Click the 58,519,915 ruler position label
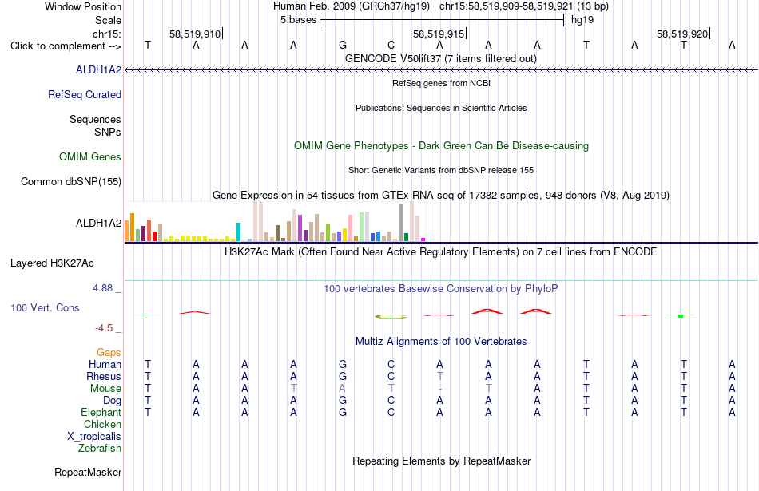Viewport: 759px width, 491px height. [439, 34]
